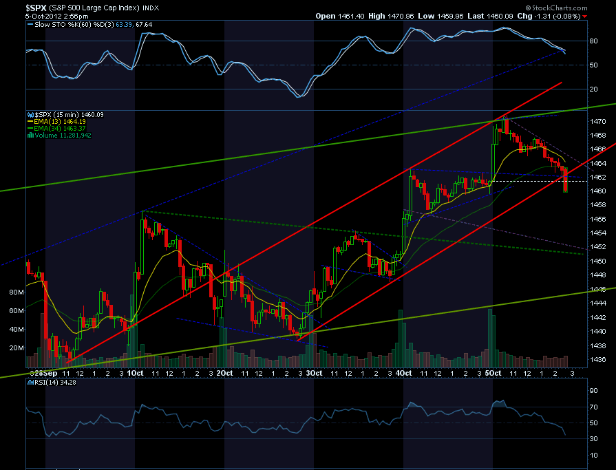The height and width of the screenshot is (470, 616).
Task: Click the Low 1459.96 value
Action: (x=440, y=16)
